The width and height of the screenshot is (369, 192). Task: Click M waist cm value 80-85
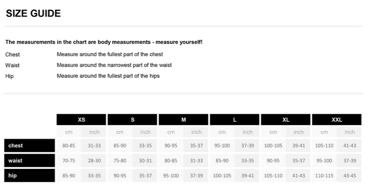pyautogui.click(x=171, y=160)
